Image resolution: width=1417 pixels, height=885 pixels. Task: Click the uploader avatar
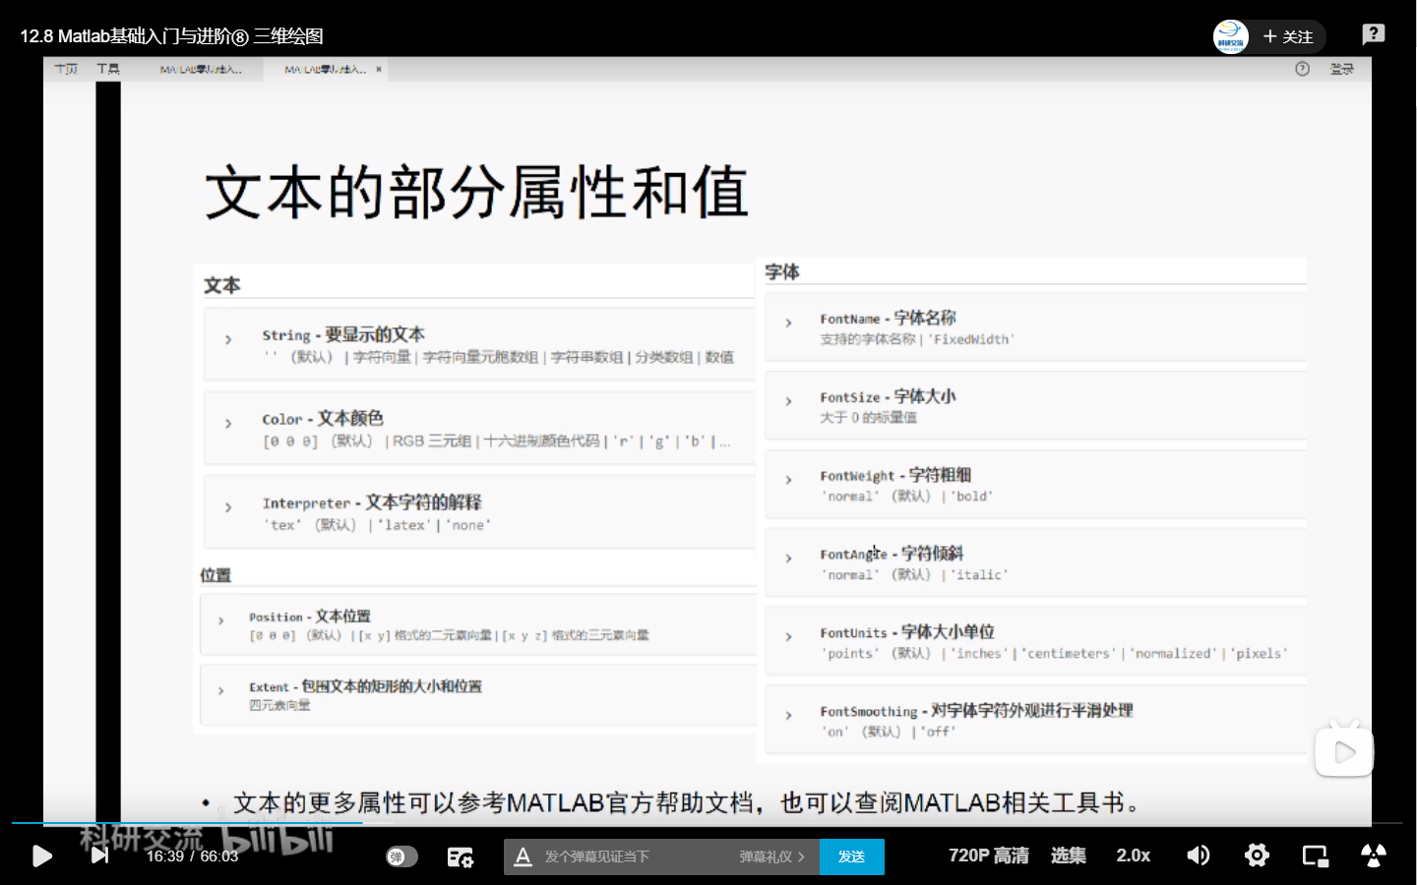pos(1231,36)
